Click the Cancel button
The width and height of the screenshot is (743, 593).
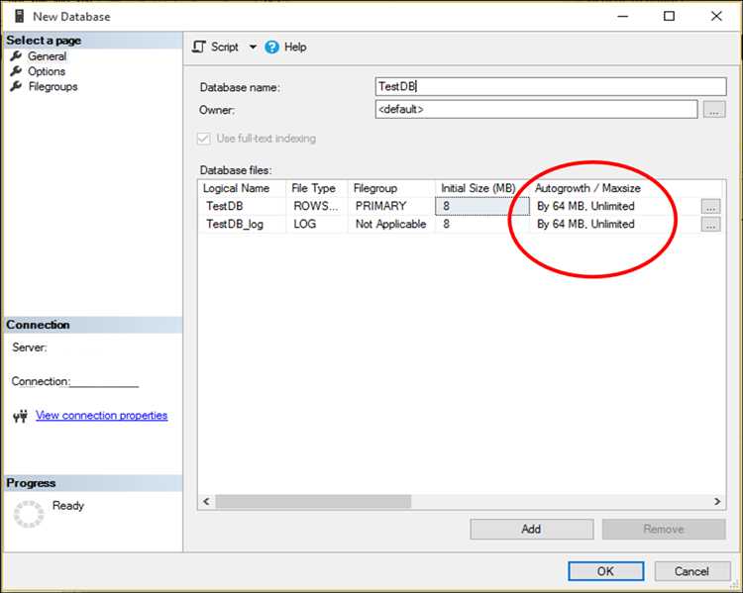point(691,571)
